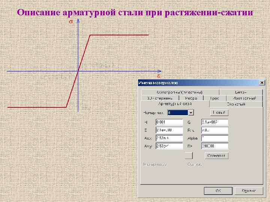
Task: Focus the E modulus input field
Action: coord(169,130)
